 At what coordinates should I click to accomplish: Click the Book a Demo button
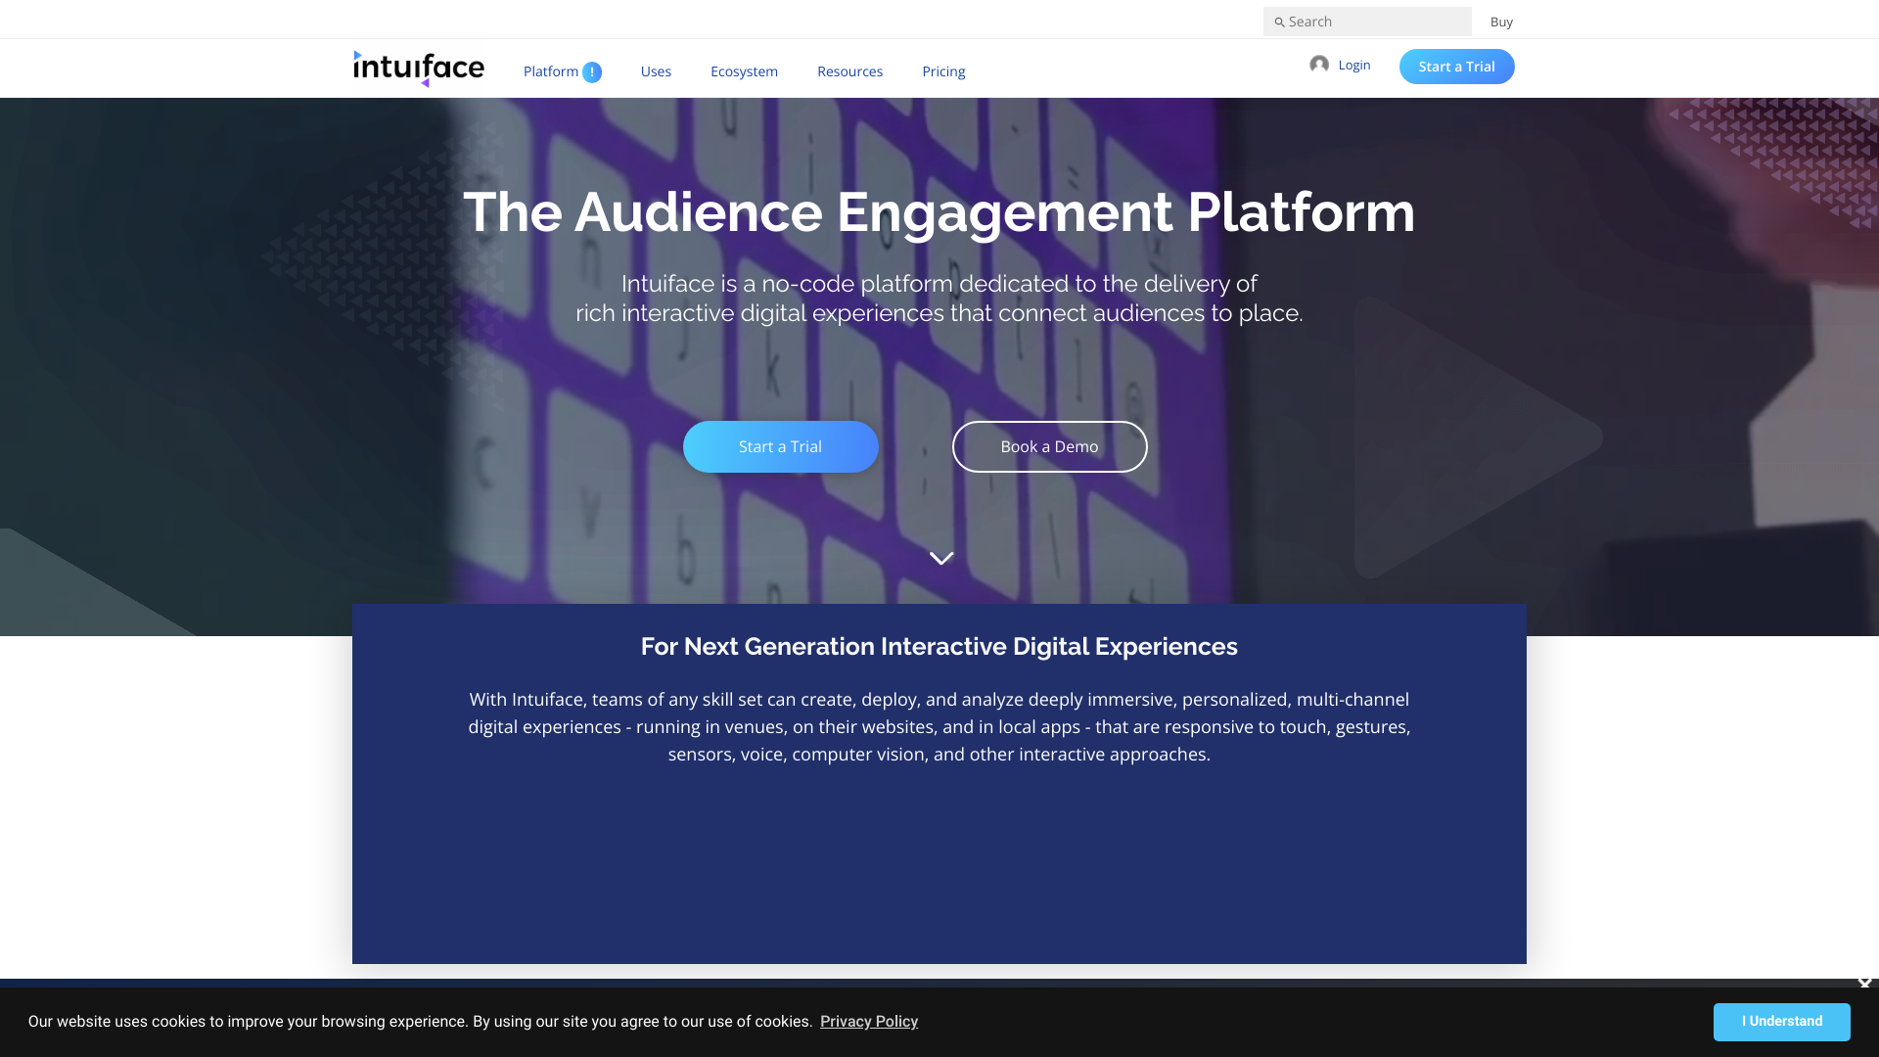(1049, 446)
